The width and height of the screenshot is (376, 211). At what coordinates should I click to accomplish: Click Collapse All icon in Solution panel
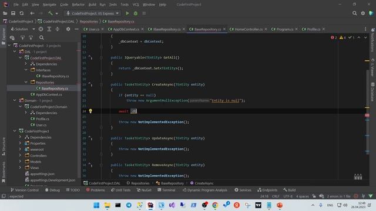(x=58, y=29)
